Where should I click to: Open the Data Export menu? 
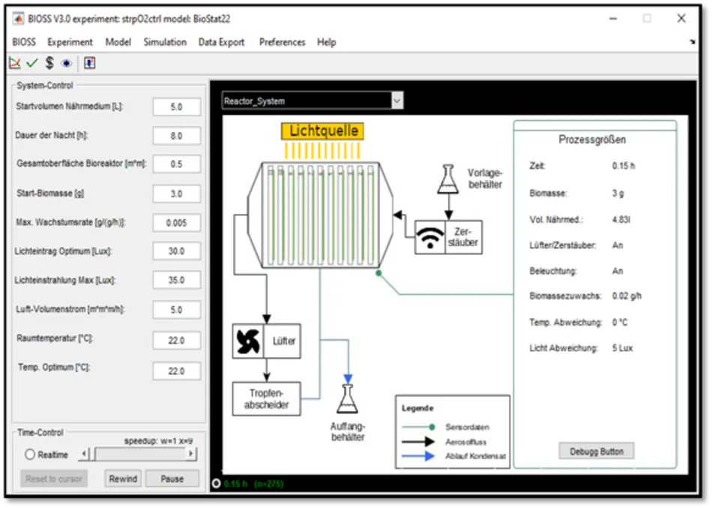click(221, 42)
